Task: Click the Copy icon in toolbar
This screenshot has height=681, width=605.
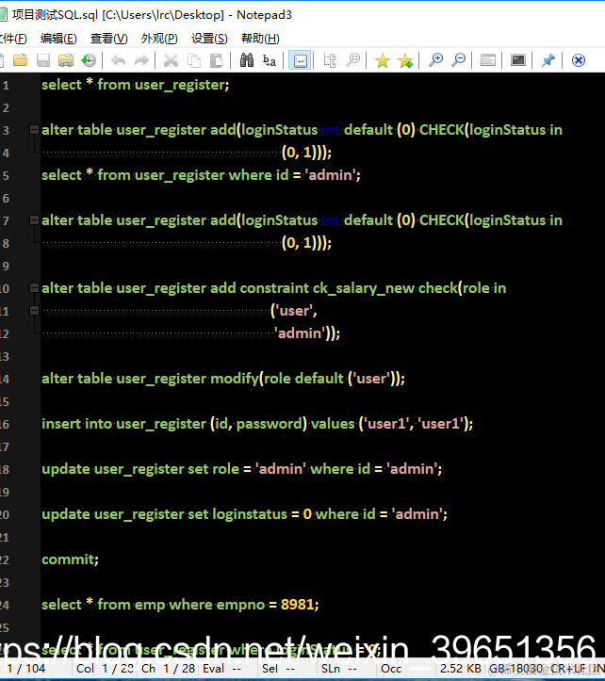Action: coord(194,60)
